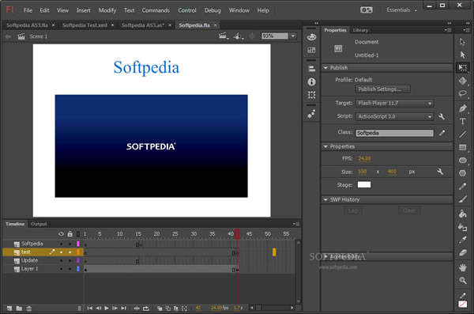
Task: Select the Eraser tool
Action: (x=462, y=252)
